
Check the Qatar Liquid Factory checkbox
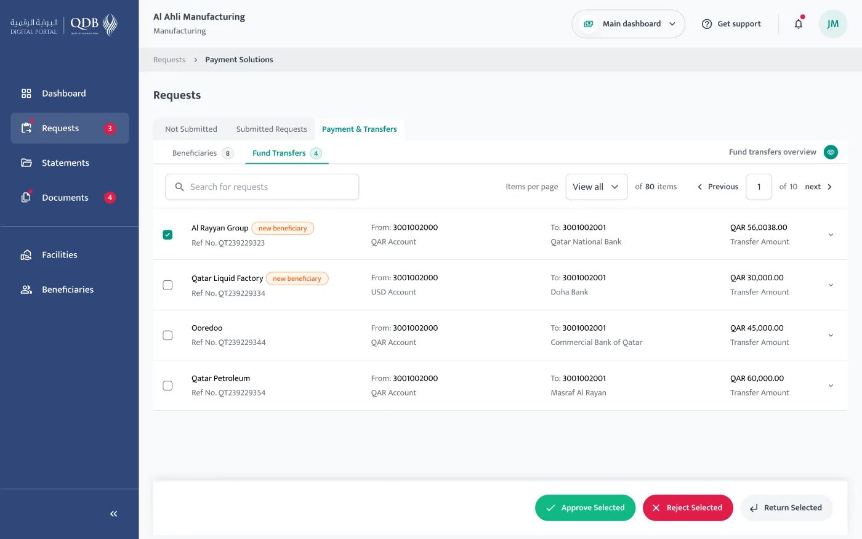click(167, 285)
